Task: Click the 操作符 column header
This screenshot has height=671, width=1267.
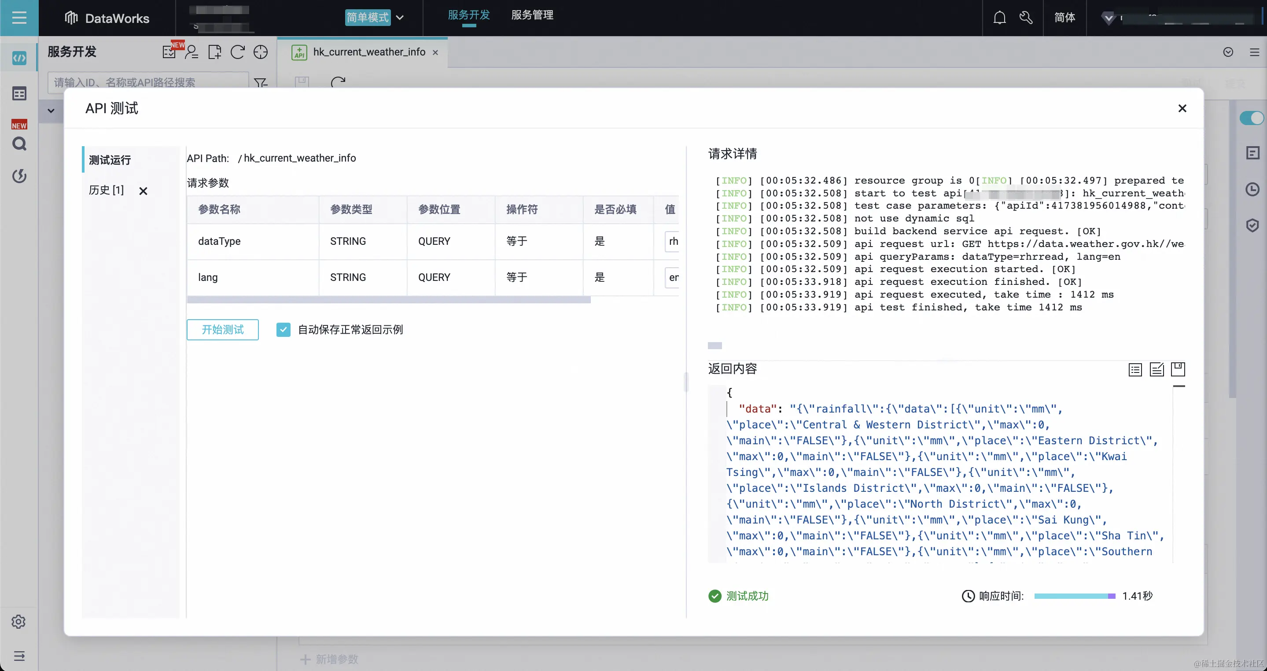Action: [x=539, y=210]
